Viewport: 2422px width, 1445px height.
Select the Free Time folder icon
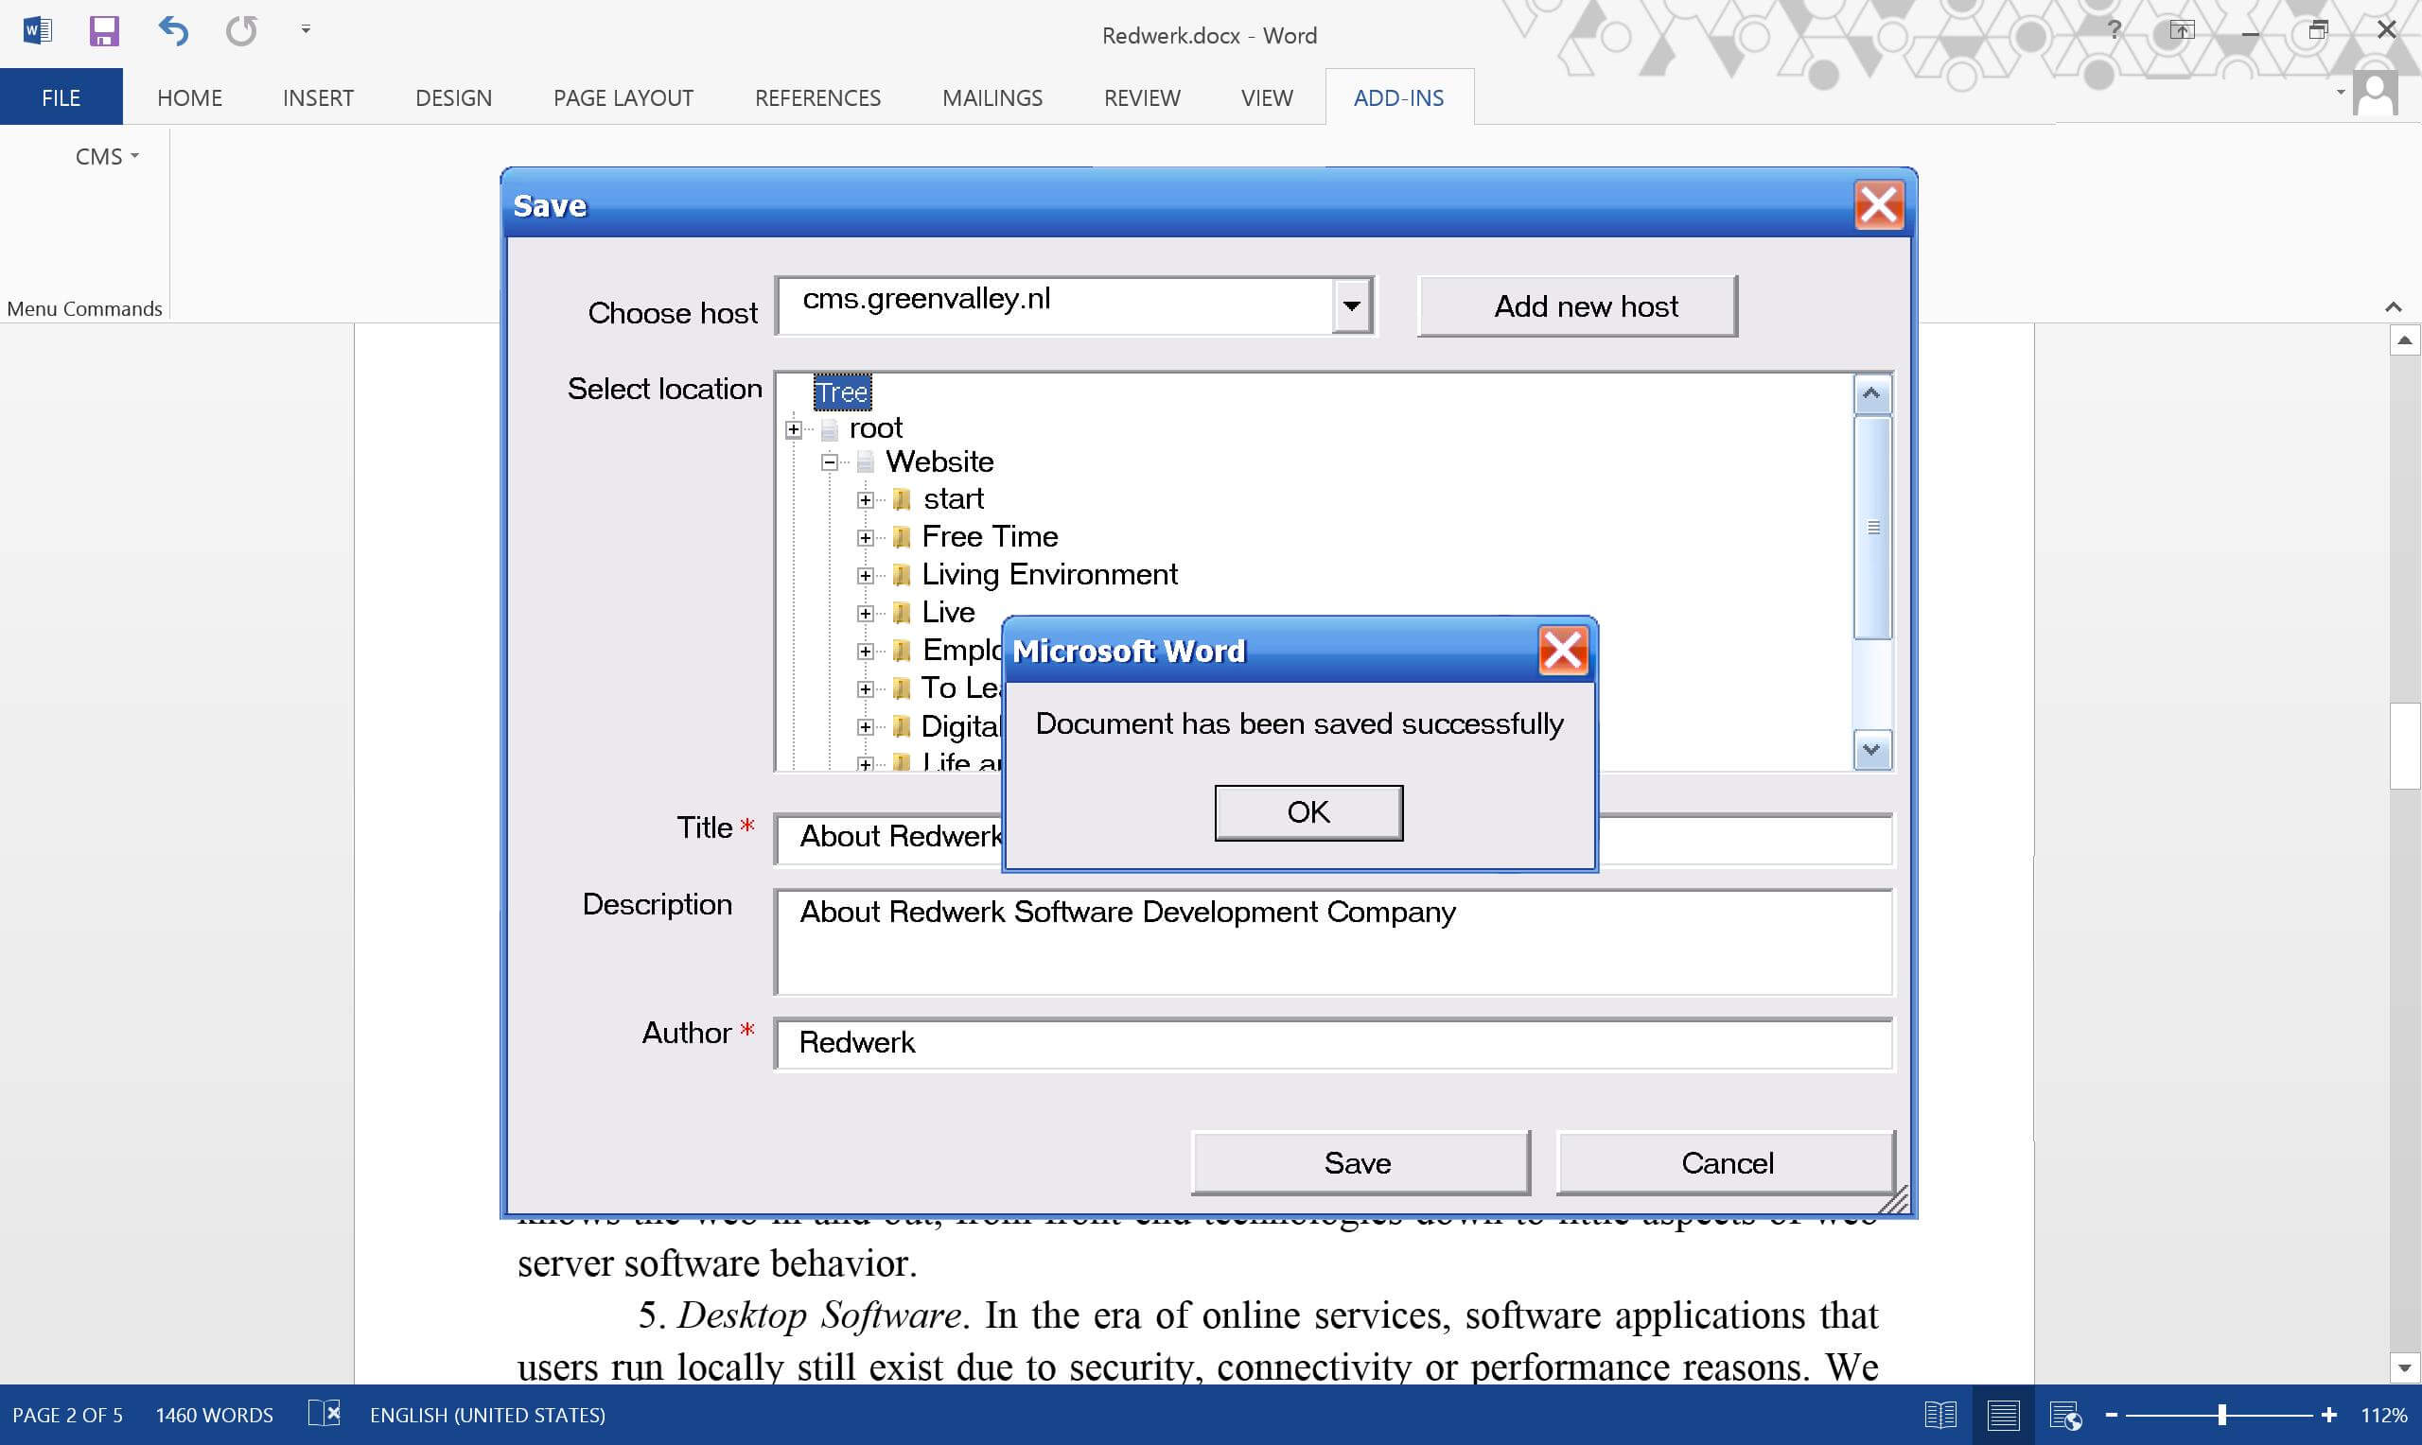click(x=902, y=537)
